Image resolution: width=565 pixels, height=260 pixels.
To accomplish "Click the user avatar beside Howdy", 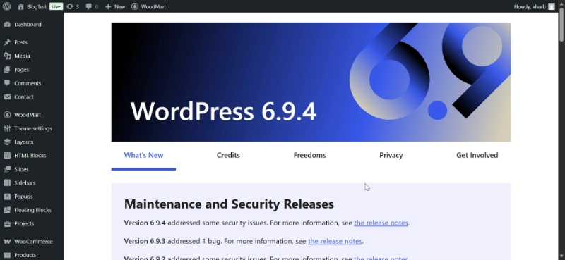I will [552, 6].
